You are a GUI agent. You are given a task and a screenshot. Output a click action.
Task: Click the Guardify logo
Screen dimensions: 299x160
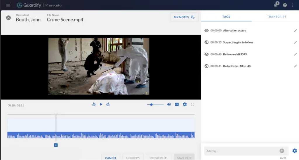pos(29,5)
